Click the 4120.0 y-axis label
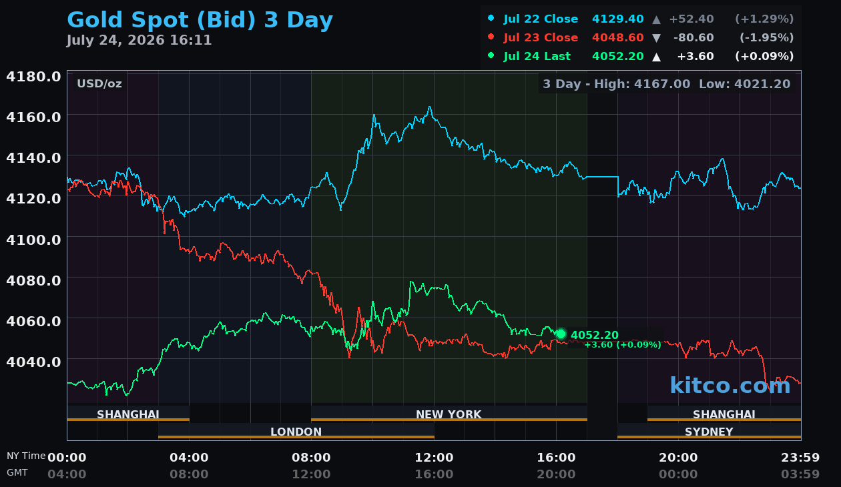This screenshot has width=841, height=487. click(x=33, y=197)
